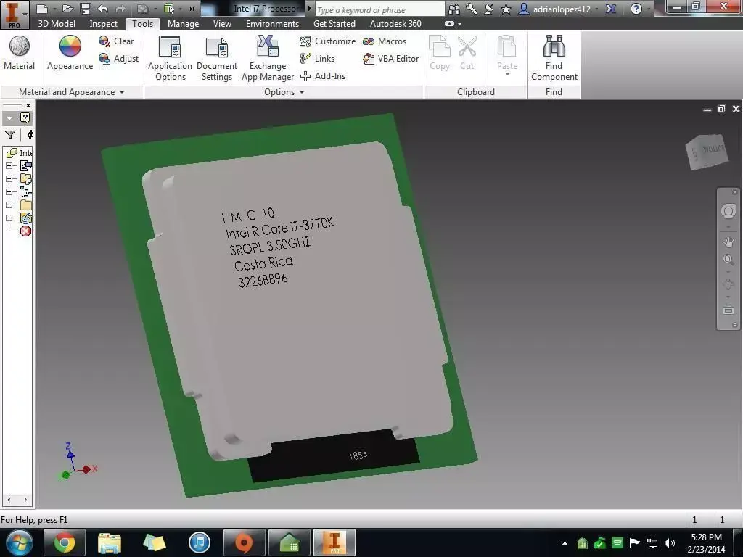Open the Paste dropdown arrow
This screenshot has height=557, width=743.
coord(507,74)
